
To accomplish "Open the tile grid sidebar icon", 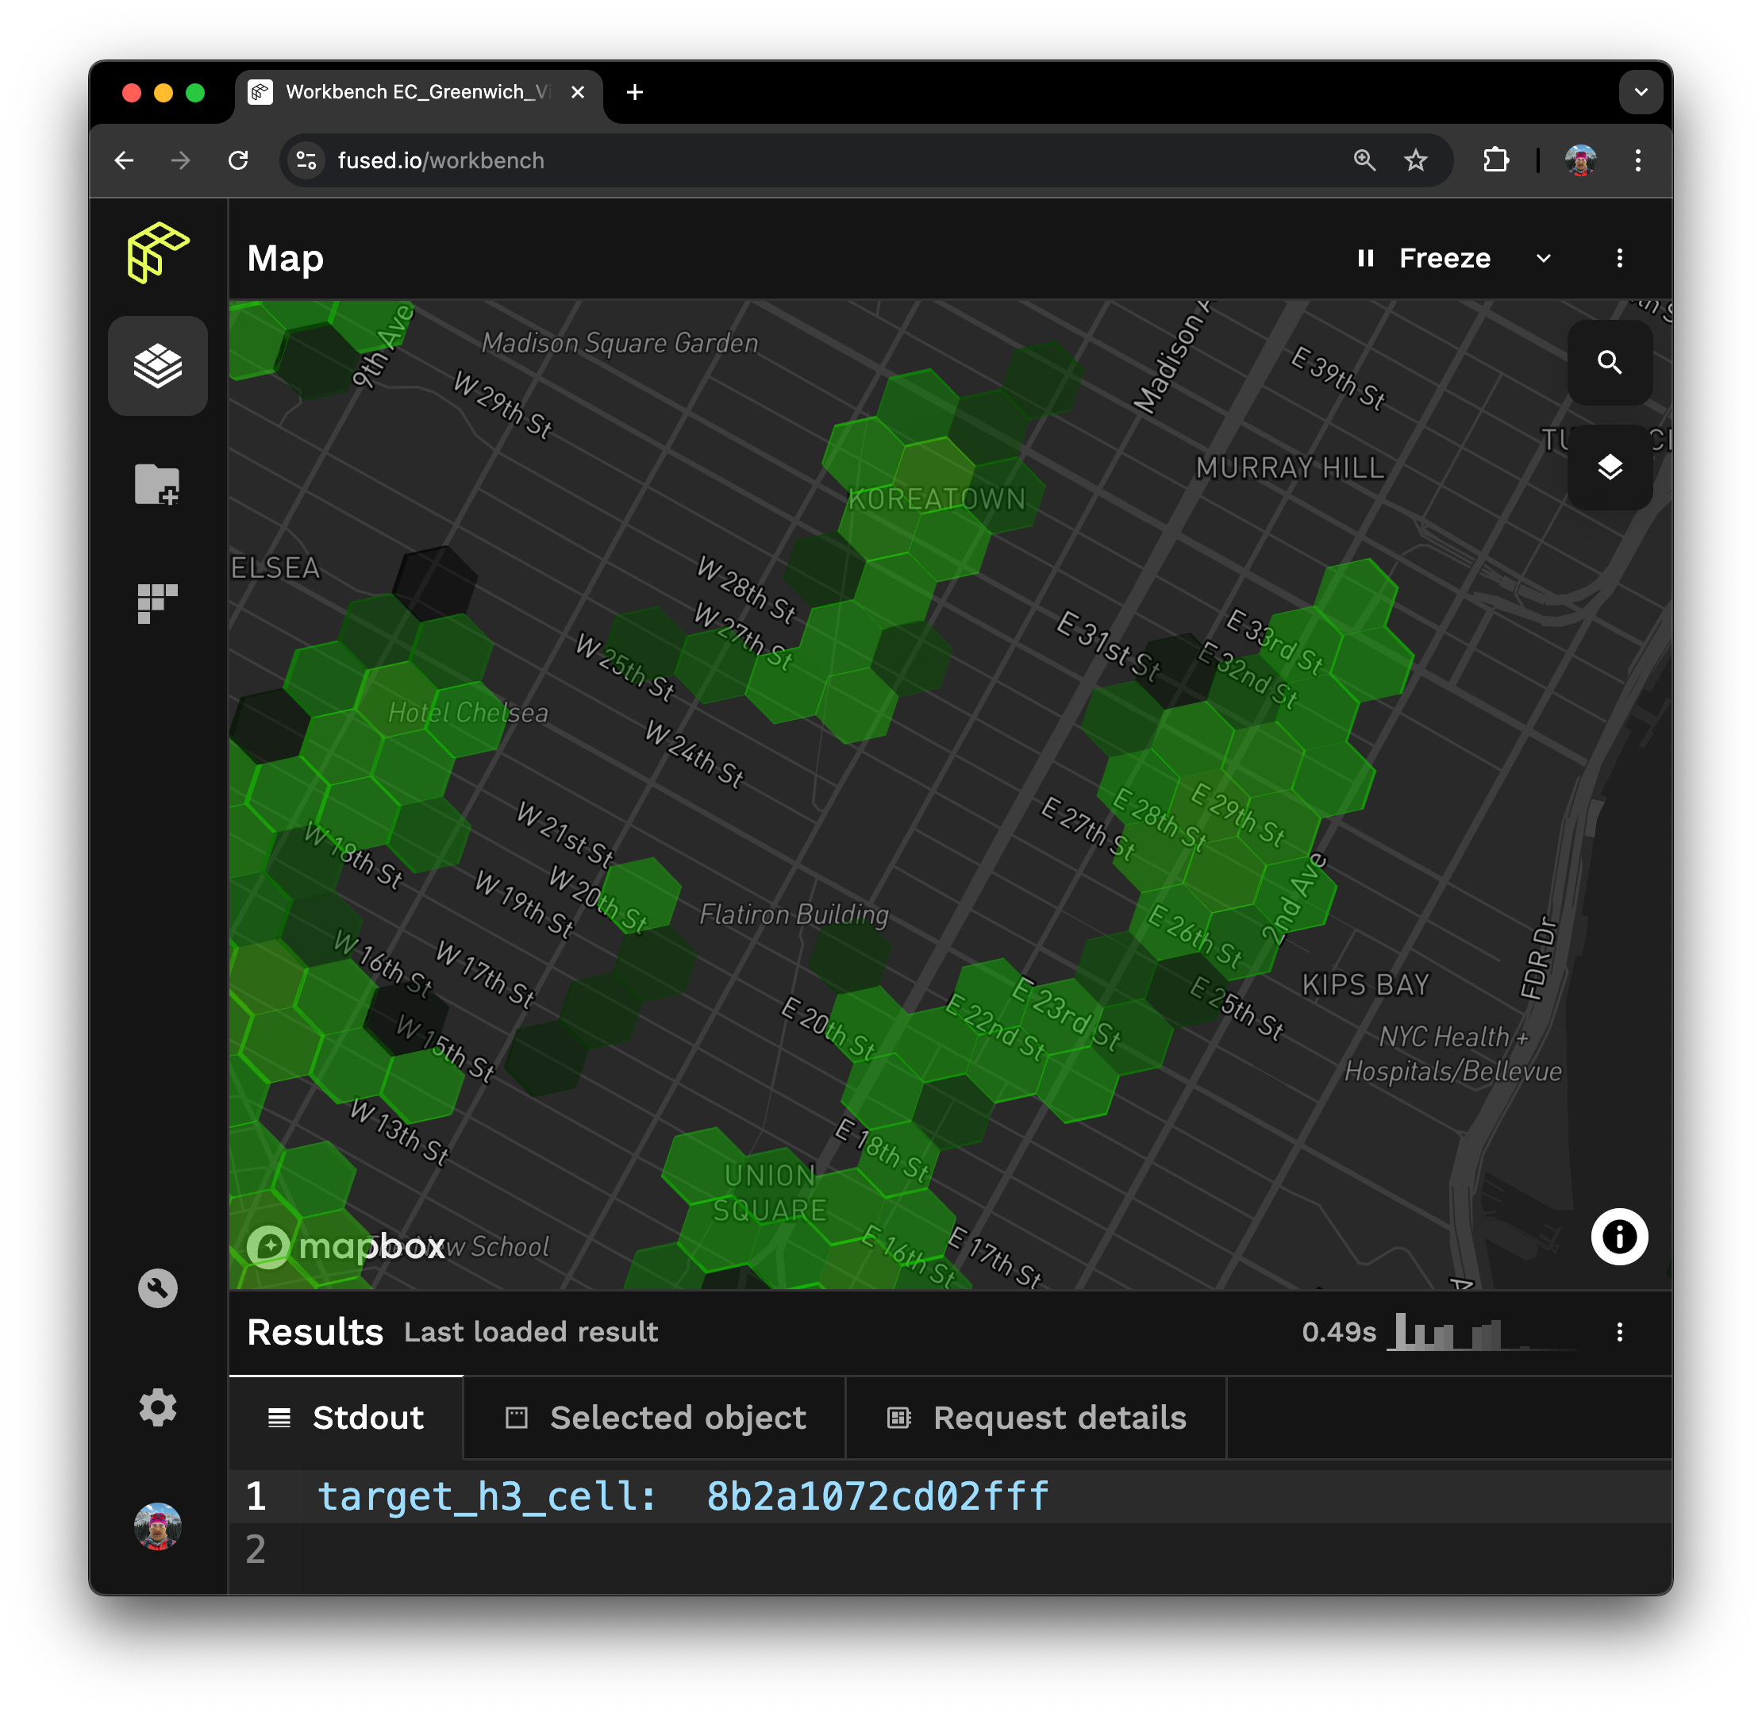I will coord(157,602).
